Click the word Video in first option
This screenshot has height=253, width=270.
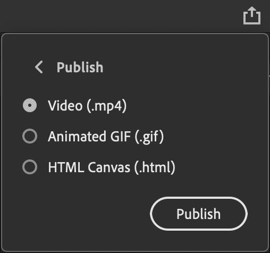[x=65, y=105]
